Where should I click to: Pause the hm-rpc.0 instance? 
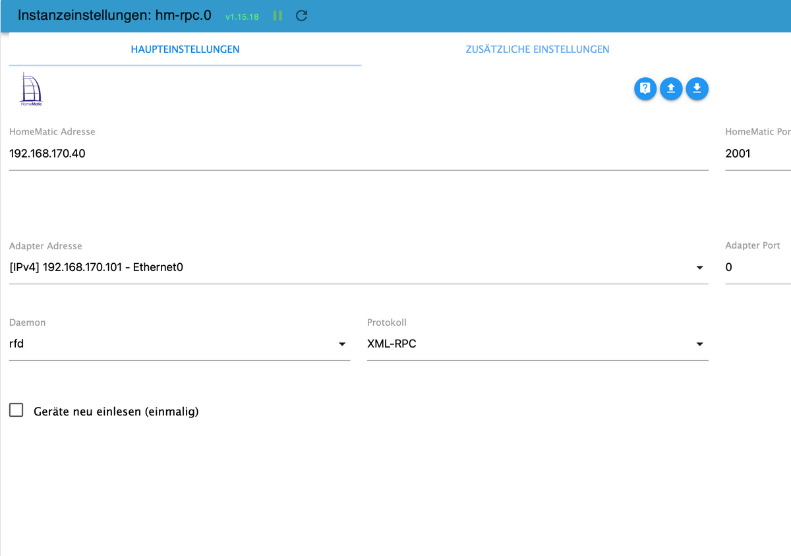point(278,15)
